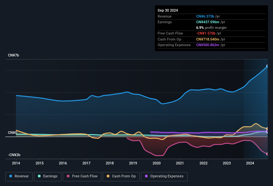273x186 pixels.
Task: Click the Free Cash Flow endpoint marker
Action: click(267, 154)
